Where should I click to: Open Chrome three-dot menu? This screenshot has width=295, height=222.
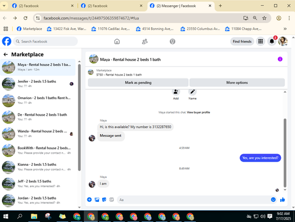click(x=289, y=18)
